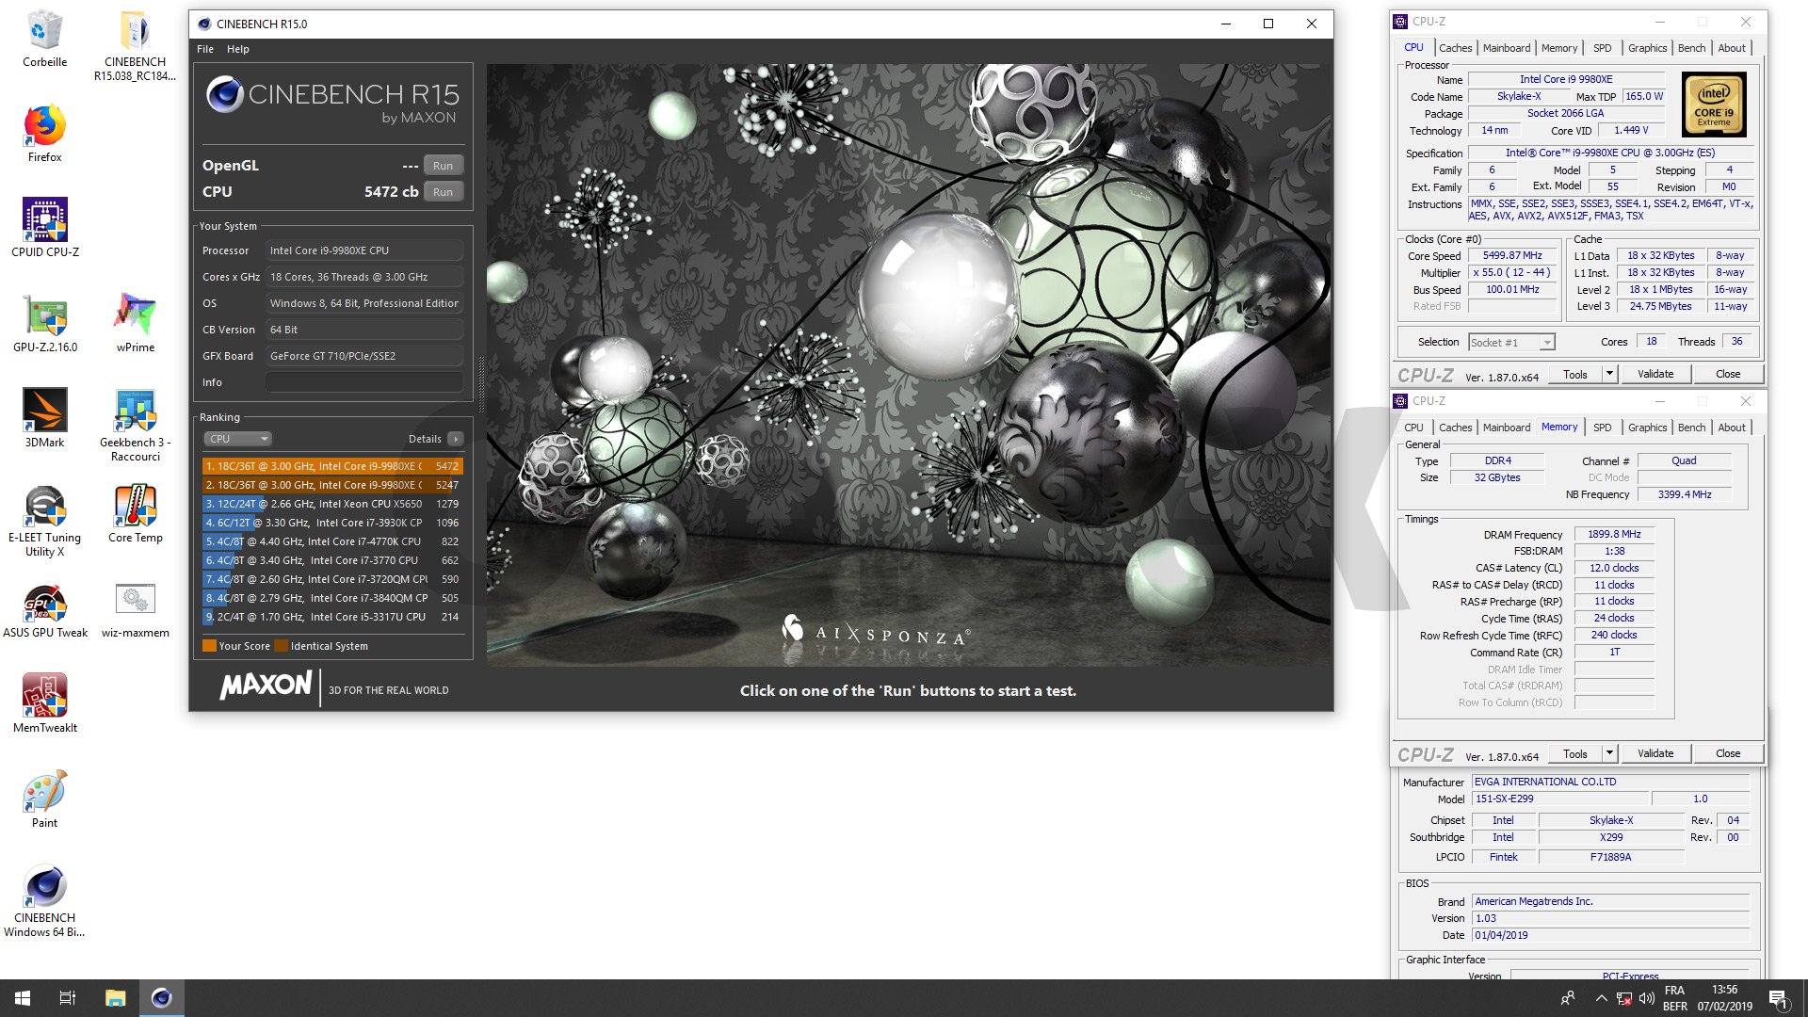Open Tools dropdown arrow in top CPU-Z
This screenshot has height=1017, width=1808.
(x=1609, y=374)
